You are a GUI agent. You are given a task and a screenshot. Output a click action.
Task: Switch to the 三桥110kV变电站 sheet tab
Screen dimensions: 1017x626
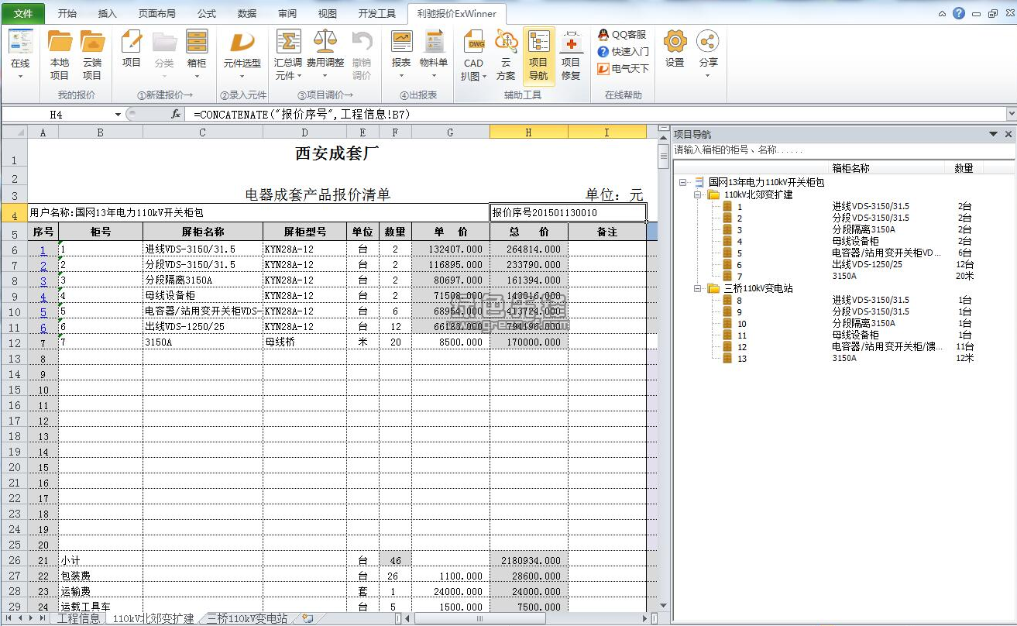point(246,618)
